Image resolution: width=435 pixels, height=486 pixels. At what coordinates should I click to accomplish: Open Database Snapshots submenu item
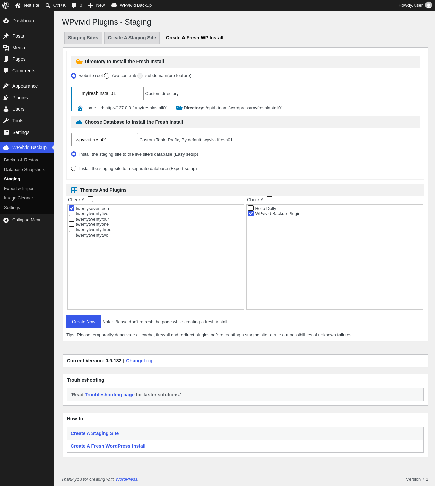coord(27,170)
